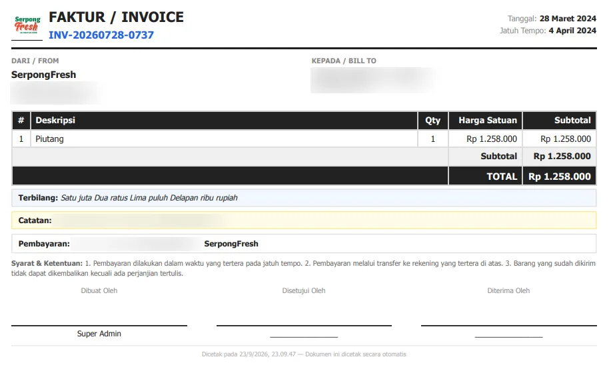This screenshot has height=375, width=609.
Task: Click the TOTAL label
Action: pyautogui.click(x=502, y=177)
